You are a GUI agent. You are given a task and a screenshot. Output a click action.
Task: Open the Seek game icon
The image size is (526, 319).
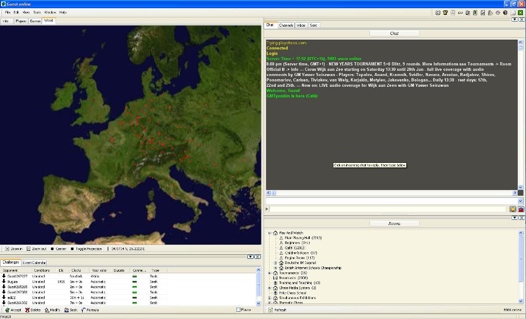click(x=67, y=310)
